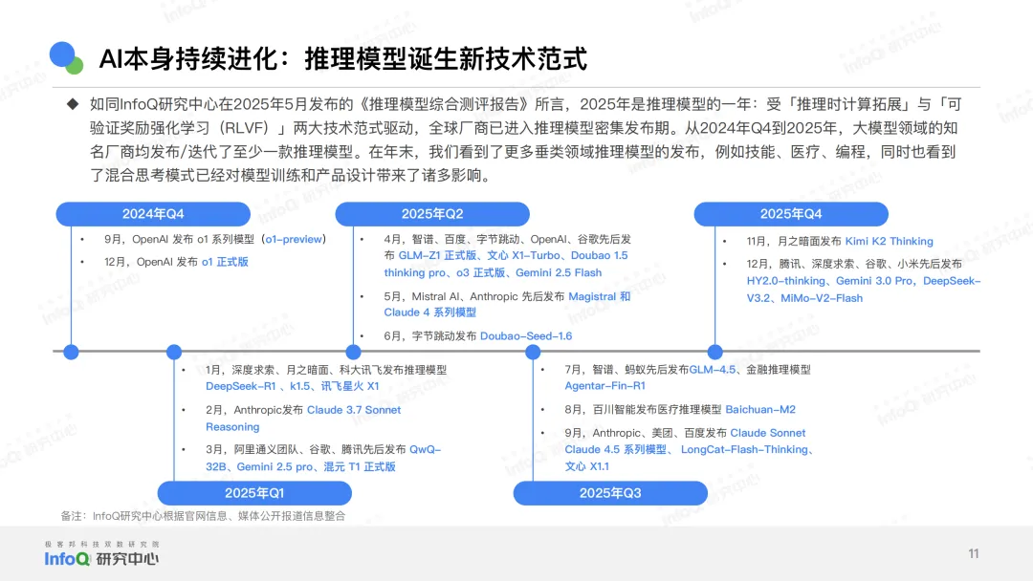Select the timeline dot under 2025年Q2
The width and height of the screenshot is (1033, 581).
(353, 352)
